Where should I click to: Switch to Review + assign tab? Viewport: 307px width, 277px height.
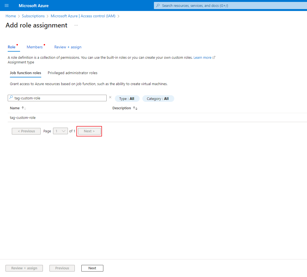(x=68, y=47)
